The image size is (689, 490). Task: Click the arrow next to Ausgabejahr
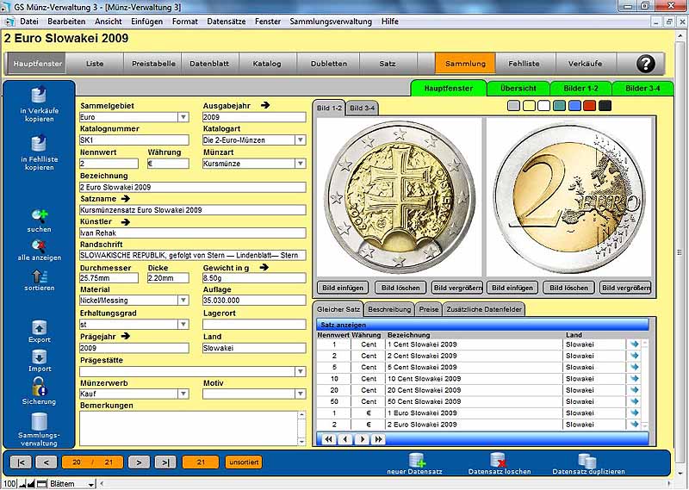click(265, 105)
